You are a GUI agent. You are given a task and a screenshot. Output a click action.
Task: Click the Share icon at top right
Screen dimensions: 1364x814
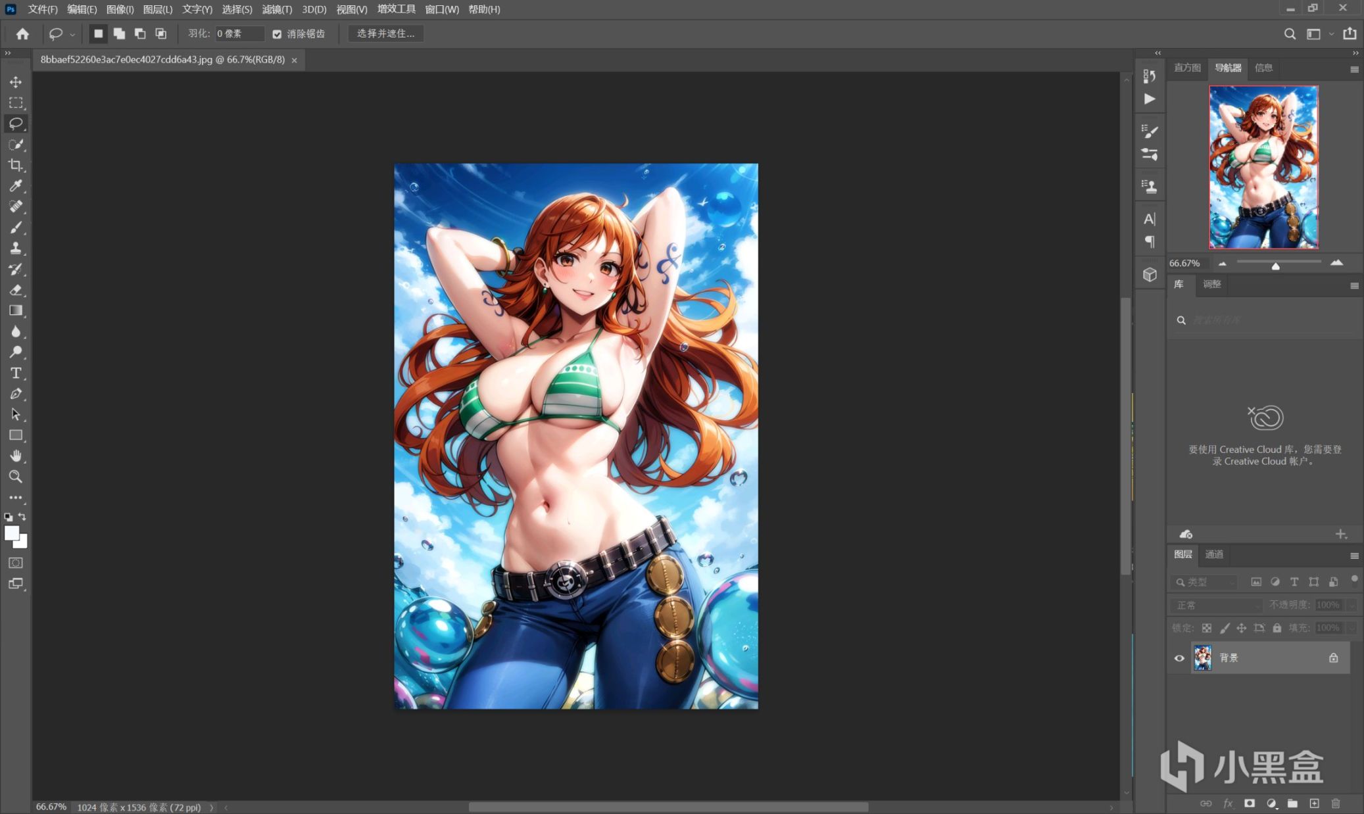coord(1350,34)
